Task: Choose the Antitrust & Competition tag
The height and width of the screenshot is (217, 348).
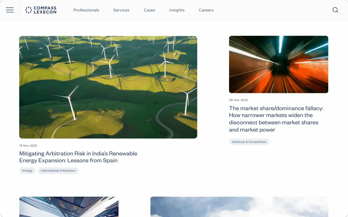Action: pos(249,142)
